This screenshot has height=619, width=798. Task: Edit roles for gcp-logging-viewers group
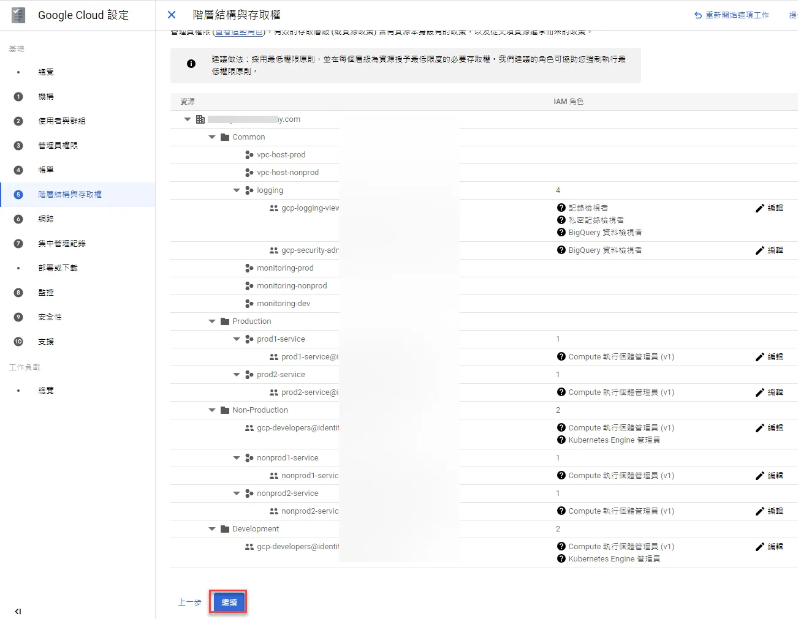(x=769, y=208)
